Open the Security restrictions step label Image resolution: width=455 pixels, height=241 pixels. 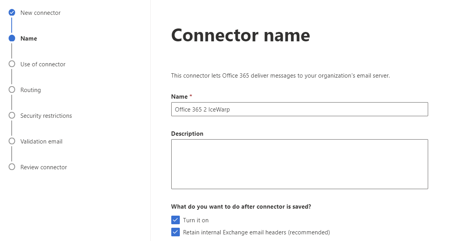click(x=46, y=116)
